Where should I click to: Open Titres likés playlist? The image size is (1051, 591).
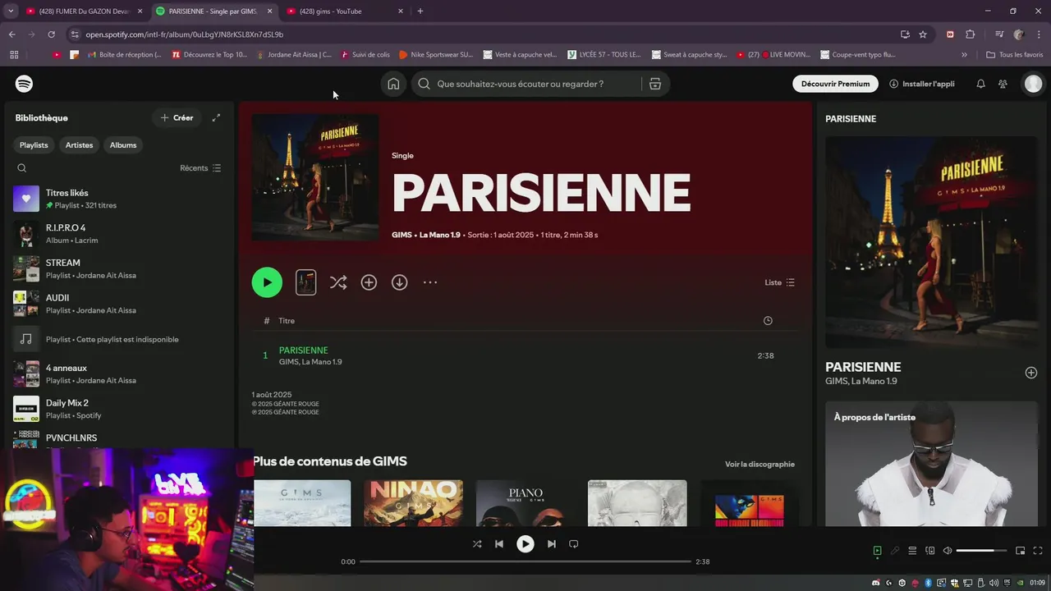(117, 199)
